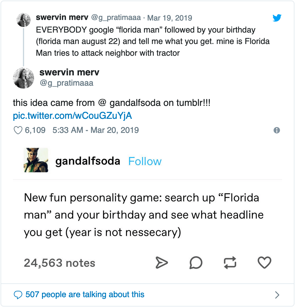Click the conversation bubble icon beside 507 people
The width and height of the screenshot is (295, 308).
click(x=18, y=295)
